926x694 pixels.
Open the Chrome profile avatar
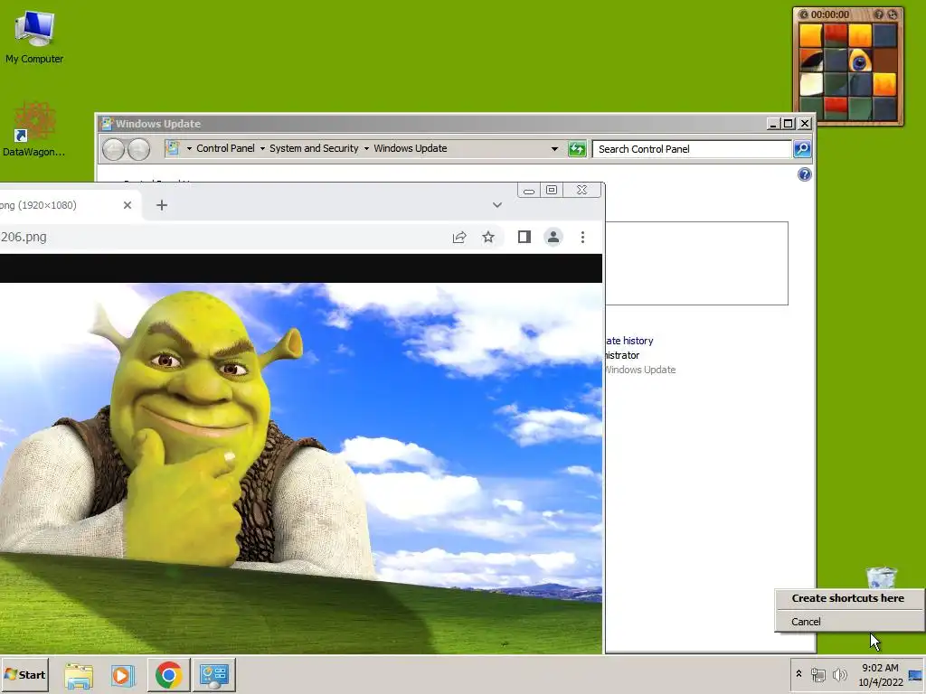pos(553,238)
